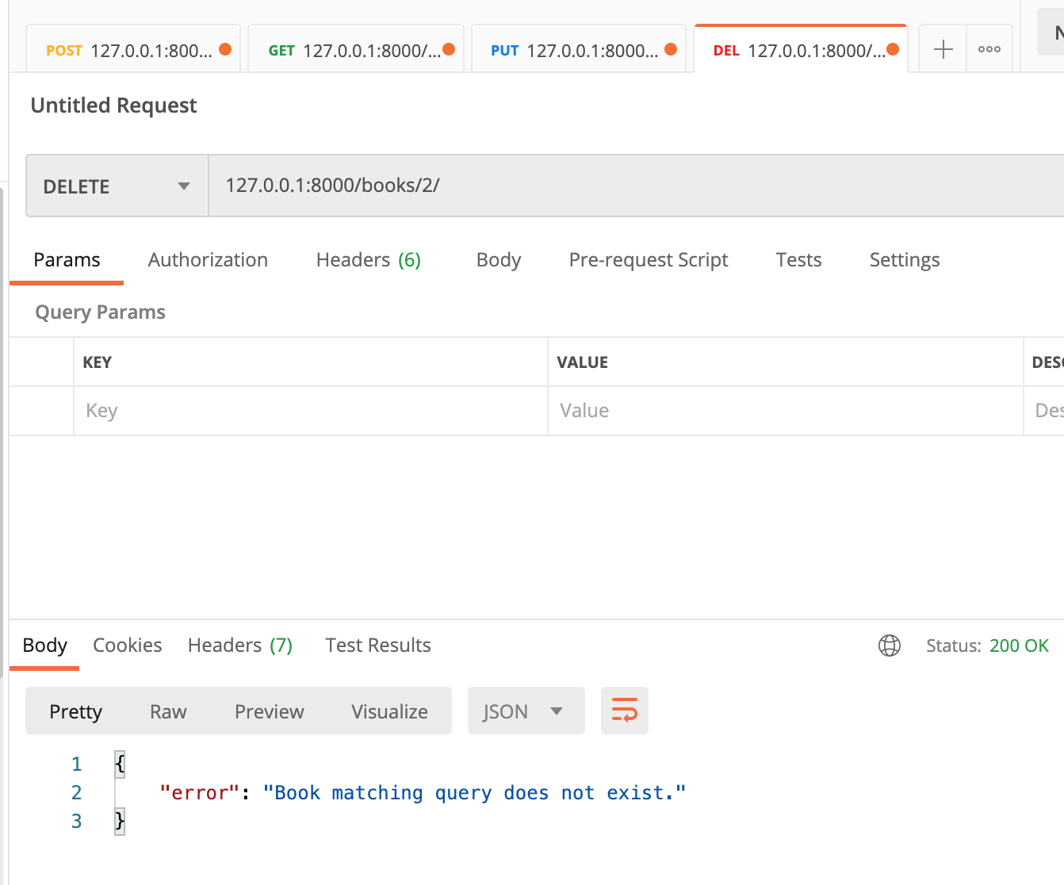Open the JSON format dropdown
This screenshot has height=885, width=1064.
click(x=526, y=711)
